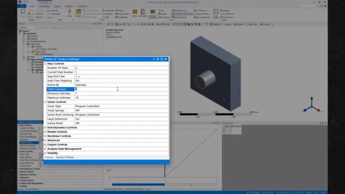The width and height of the screenshot is (345, 194).
Task: Select the 'Large Deflection' label
Action: pyautogui.click(x=58, y=119)
